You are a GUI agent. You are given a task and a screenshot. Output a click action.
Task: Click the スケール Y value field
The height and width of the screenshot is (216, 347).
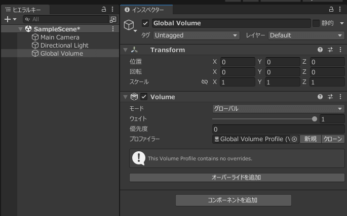tap(283, 82)
